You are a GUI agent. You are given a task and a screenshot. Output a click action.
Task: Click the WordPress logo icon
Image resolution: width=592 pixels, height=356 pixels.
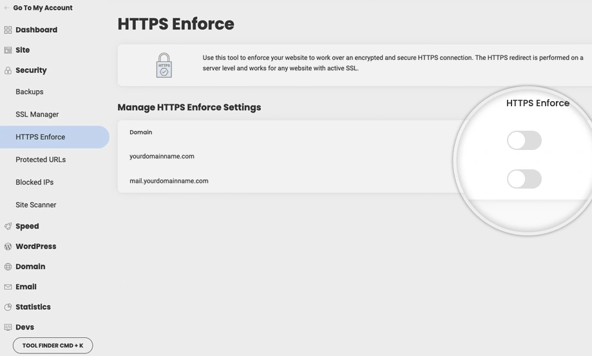[x=8, y=247]
